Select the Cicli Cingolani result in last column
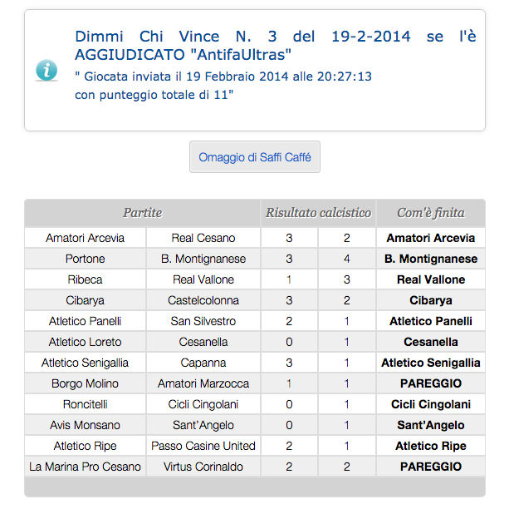The height and width of the screenshot is (509, 509). click(x=430, y=404)
